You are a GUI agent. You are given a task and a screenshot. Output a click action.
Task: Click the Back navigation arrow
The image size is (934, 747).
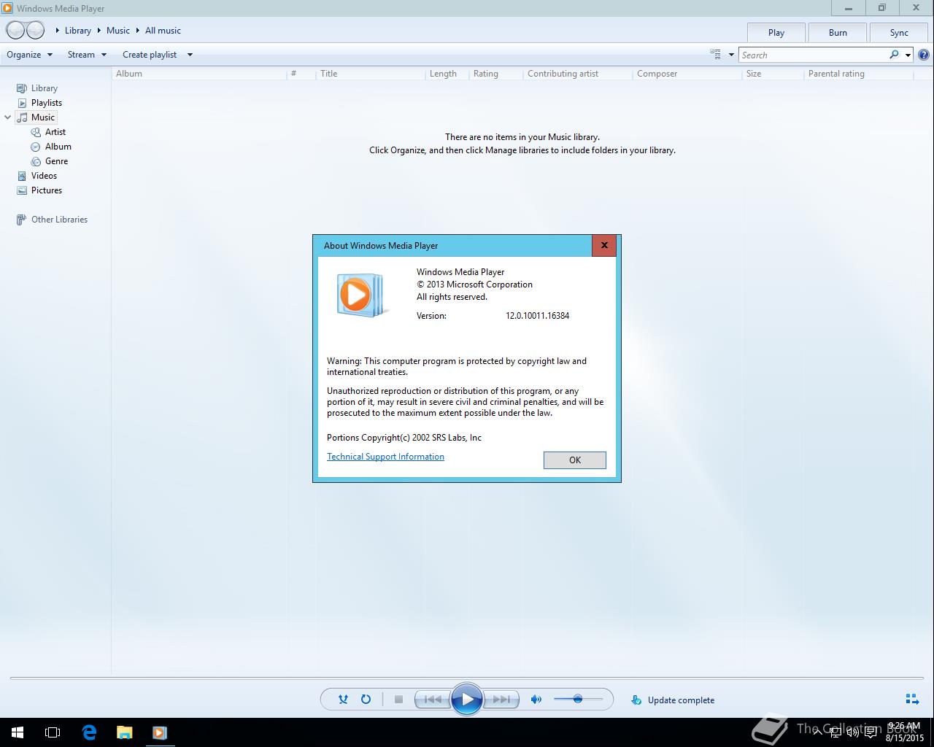[15, 31]
